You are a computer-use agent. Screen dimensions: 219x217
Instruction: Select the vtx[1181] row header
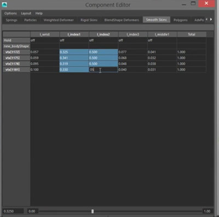(x=16, y=70)
